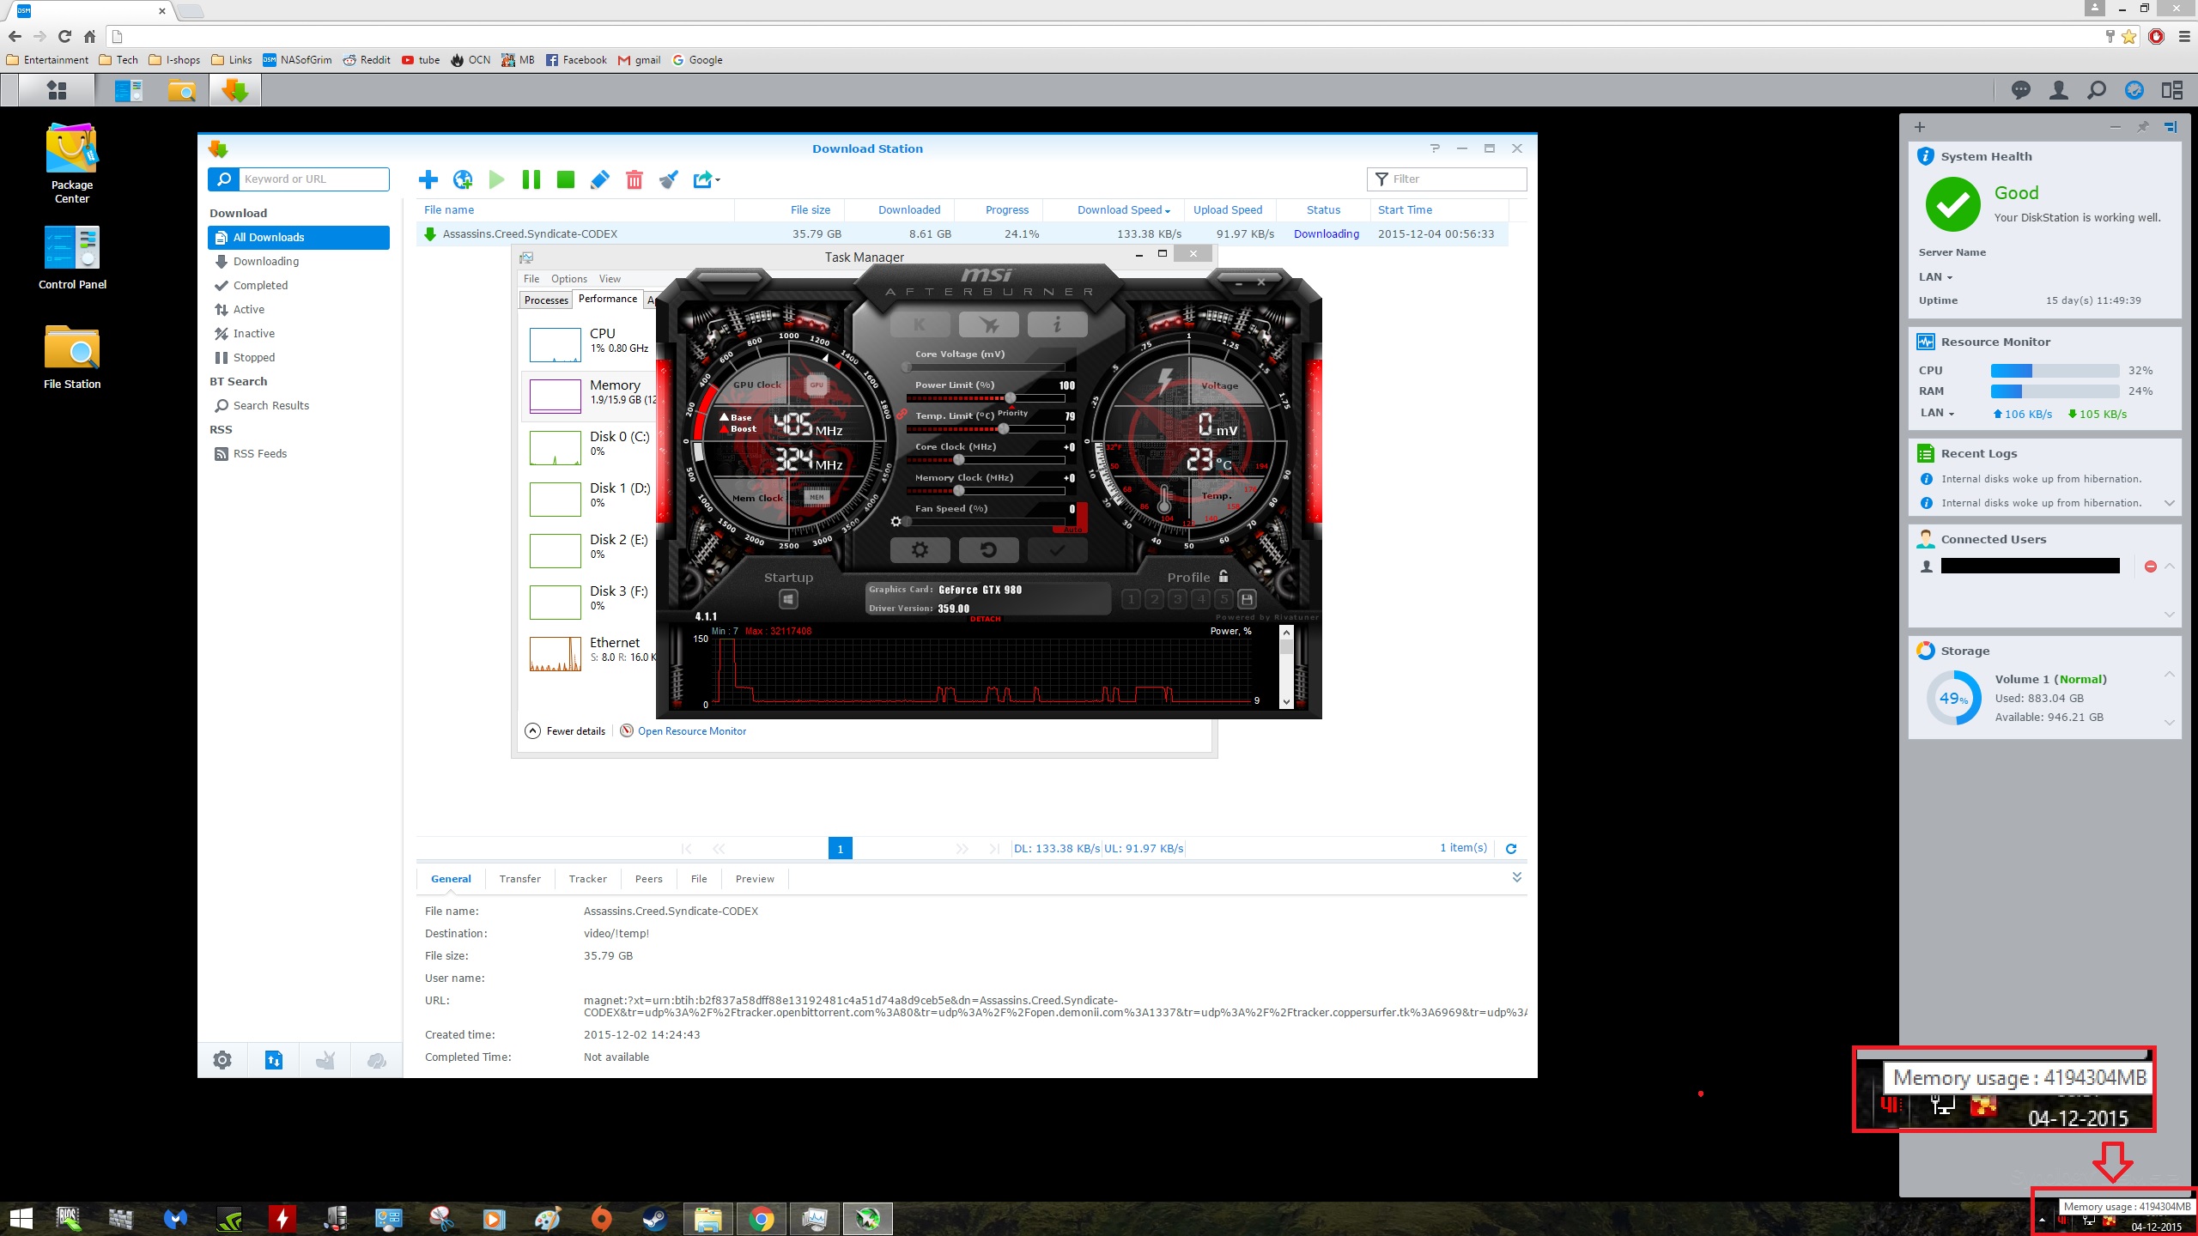Screen dimensions: 2198x1236
Task: Toggle the DSM widgets panel icon
Action: (2172, 90)
